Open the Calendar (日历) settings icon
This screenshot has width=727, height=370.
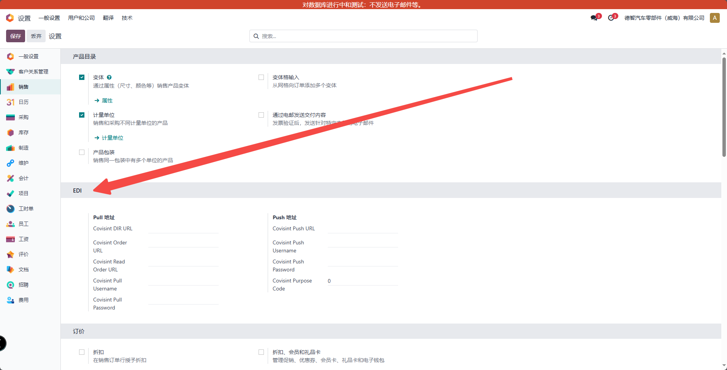pyautogui.click(x=10, y=102)
